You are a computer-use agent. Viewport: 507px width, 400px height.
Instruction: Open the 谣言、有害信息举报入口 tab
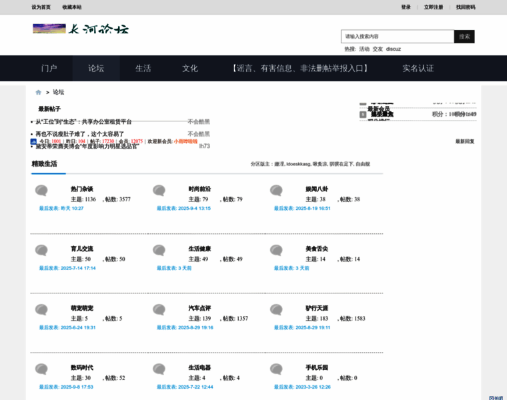tap(300, 68)
